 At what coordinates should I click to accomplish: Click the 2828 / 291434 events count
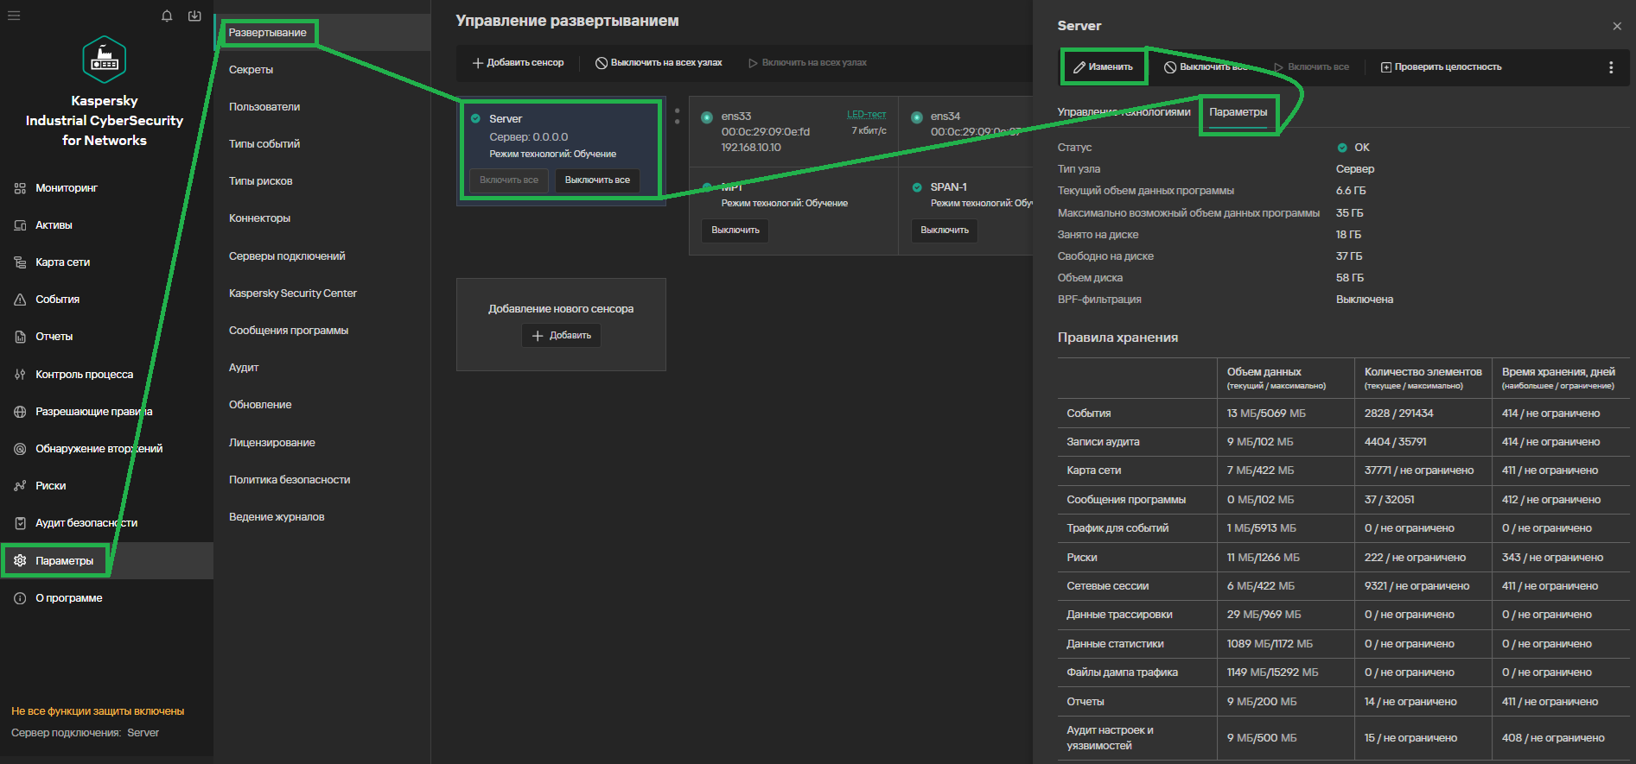(1398, 413)
